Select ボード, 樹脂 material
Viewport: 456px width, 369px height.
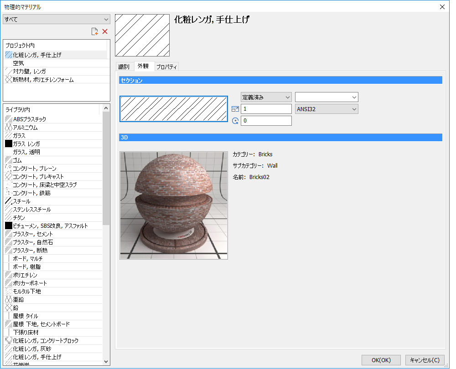coord(53,266)
